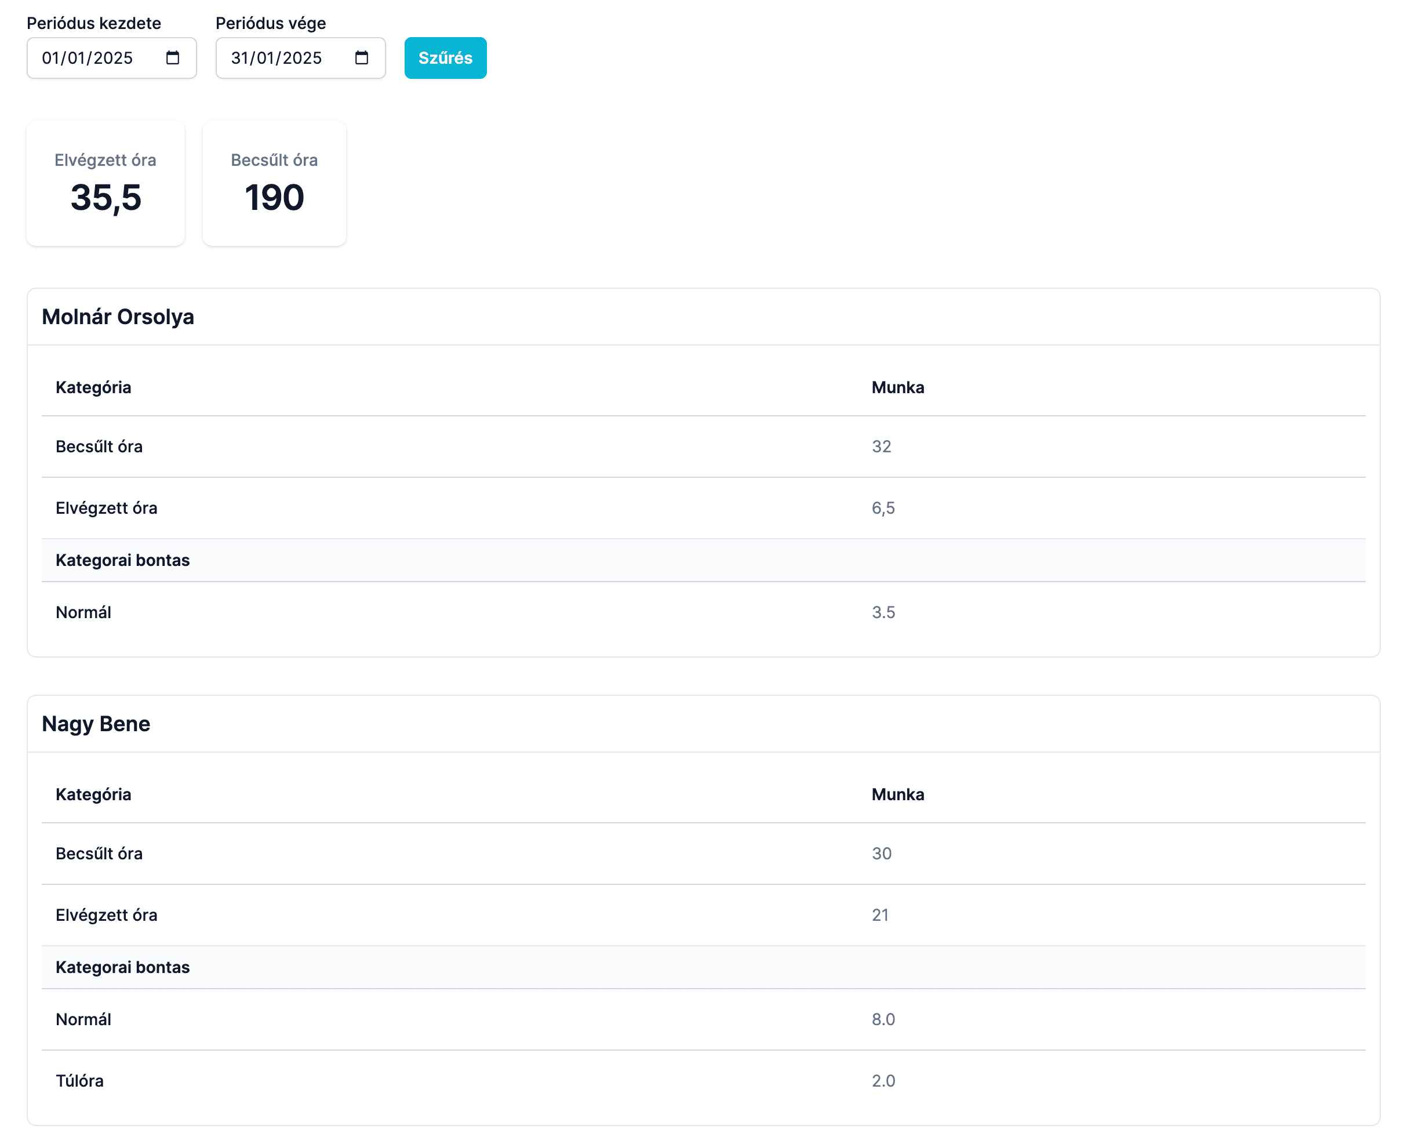This screenshot has height=1140, width=1404.
Task: Click the Túlóra row label
Action: click(x=79, y=1081)
